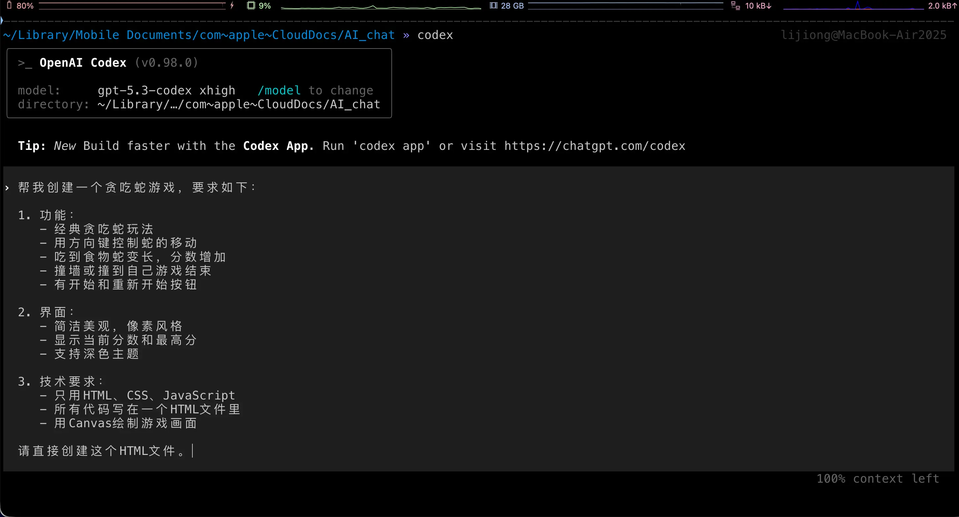Click the battery 80% usage bar
The image size is (959, 517).
pyautogui.click(x=132, y=5)
